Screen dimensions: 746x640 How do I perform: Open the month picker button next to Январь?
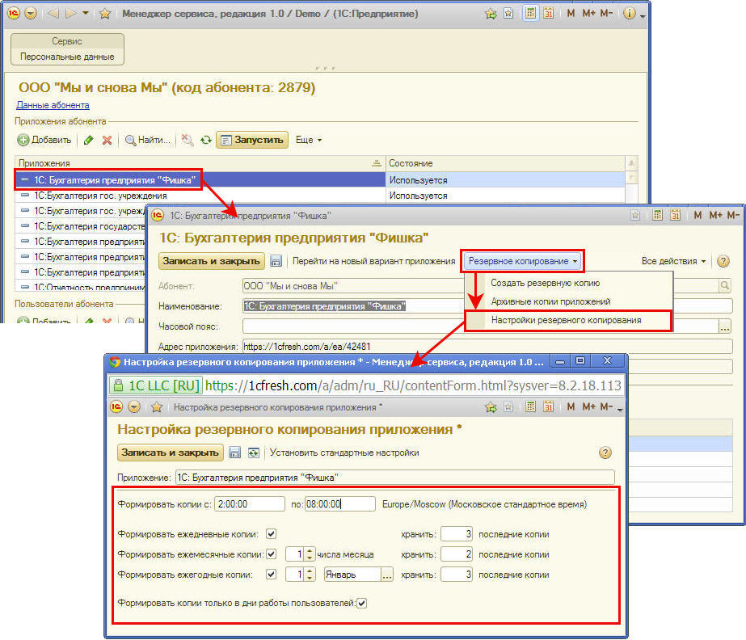pos(387,575)
